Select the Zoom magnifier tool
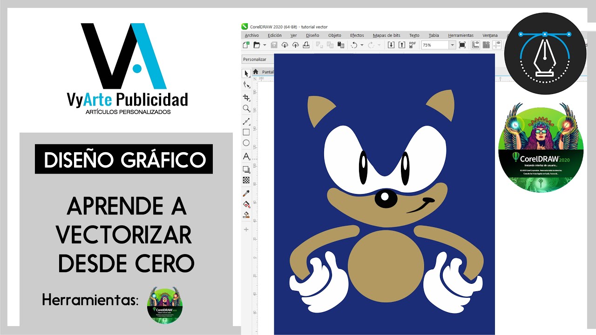 click(x=246, y=108)
